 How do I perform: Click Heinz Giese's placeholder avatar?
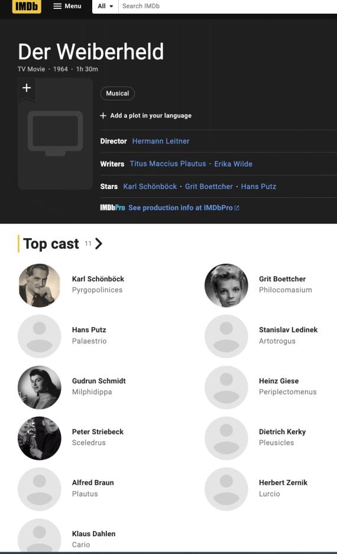click(226, 388)
